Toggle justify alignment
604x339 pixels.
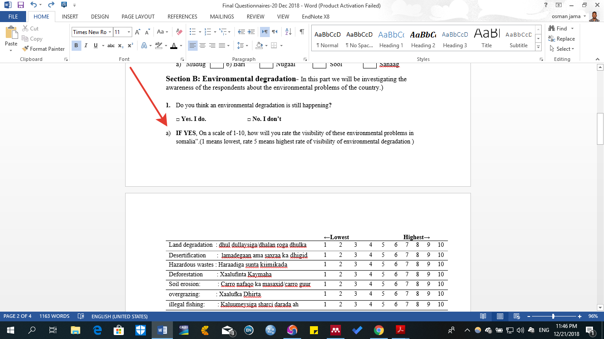(x=222, y=45)
